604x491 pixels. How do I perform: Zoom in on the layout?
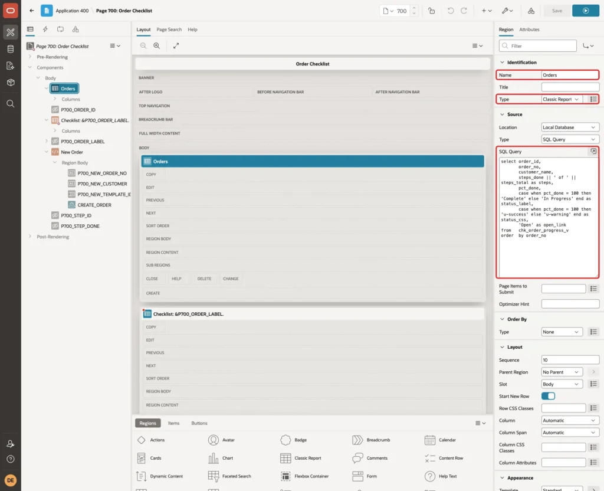click(x=157, y=45)
